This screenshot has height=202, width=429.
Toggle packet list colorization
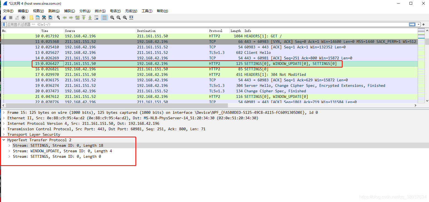pyautogui.click(x=104, y=18)
